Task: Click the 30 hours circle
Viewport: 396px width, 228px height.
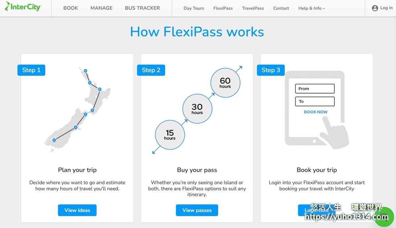Action: tap(197, 109)
